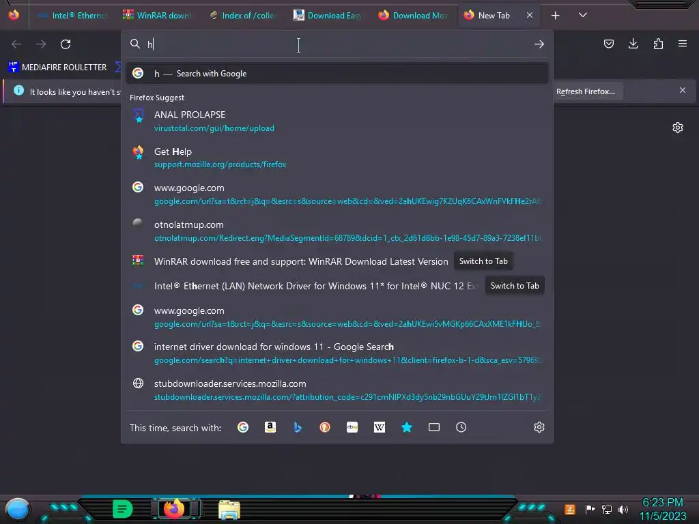The image size is (699, 524).
Task: Switch to the Download Easy tab
Action: 328,16
